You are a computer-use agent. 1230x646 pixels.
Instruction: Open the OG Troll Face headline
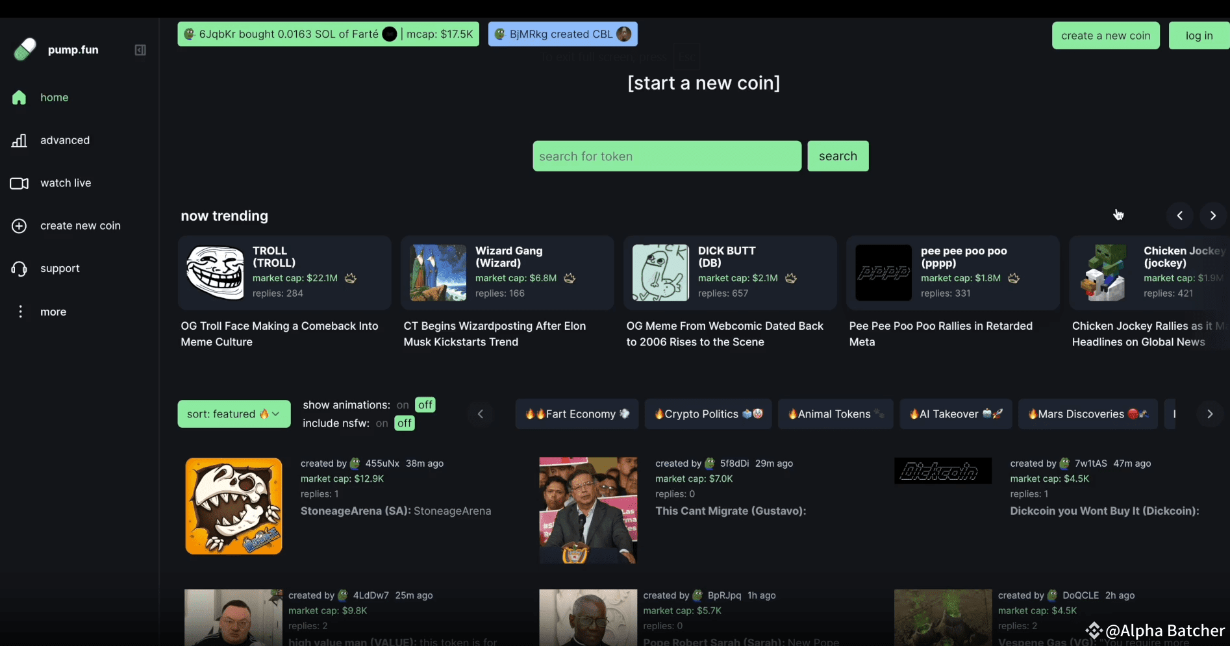pos(279,334)
